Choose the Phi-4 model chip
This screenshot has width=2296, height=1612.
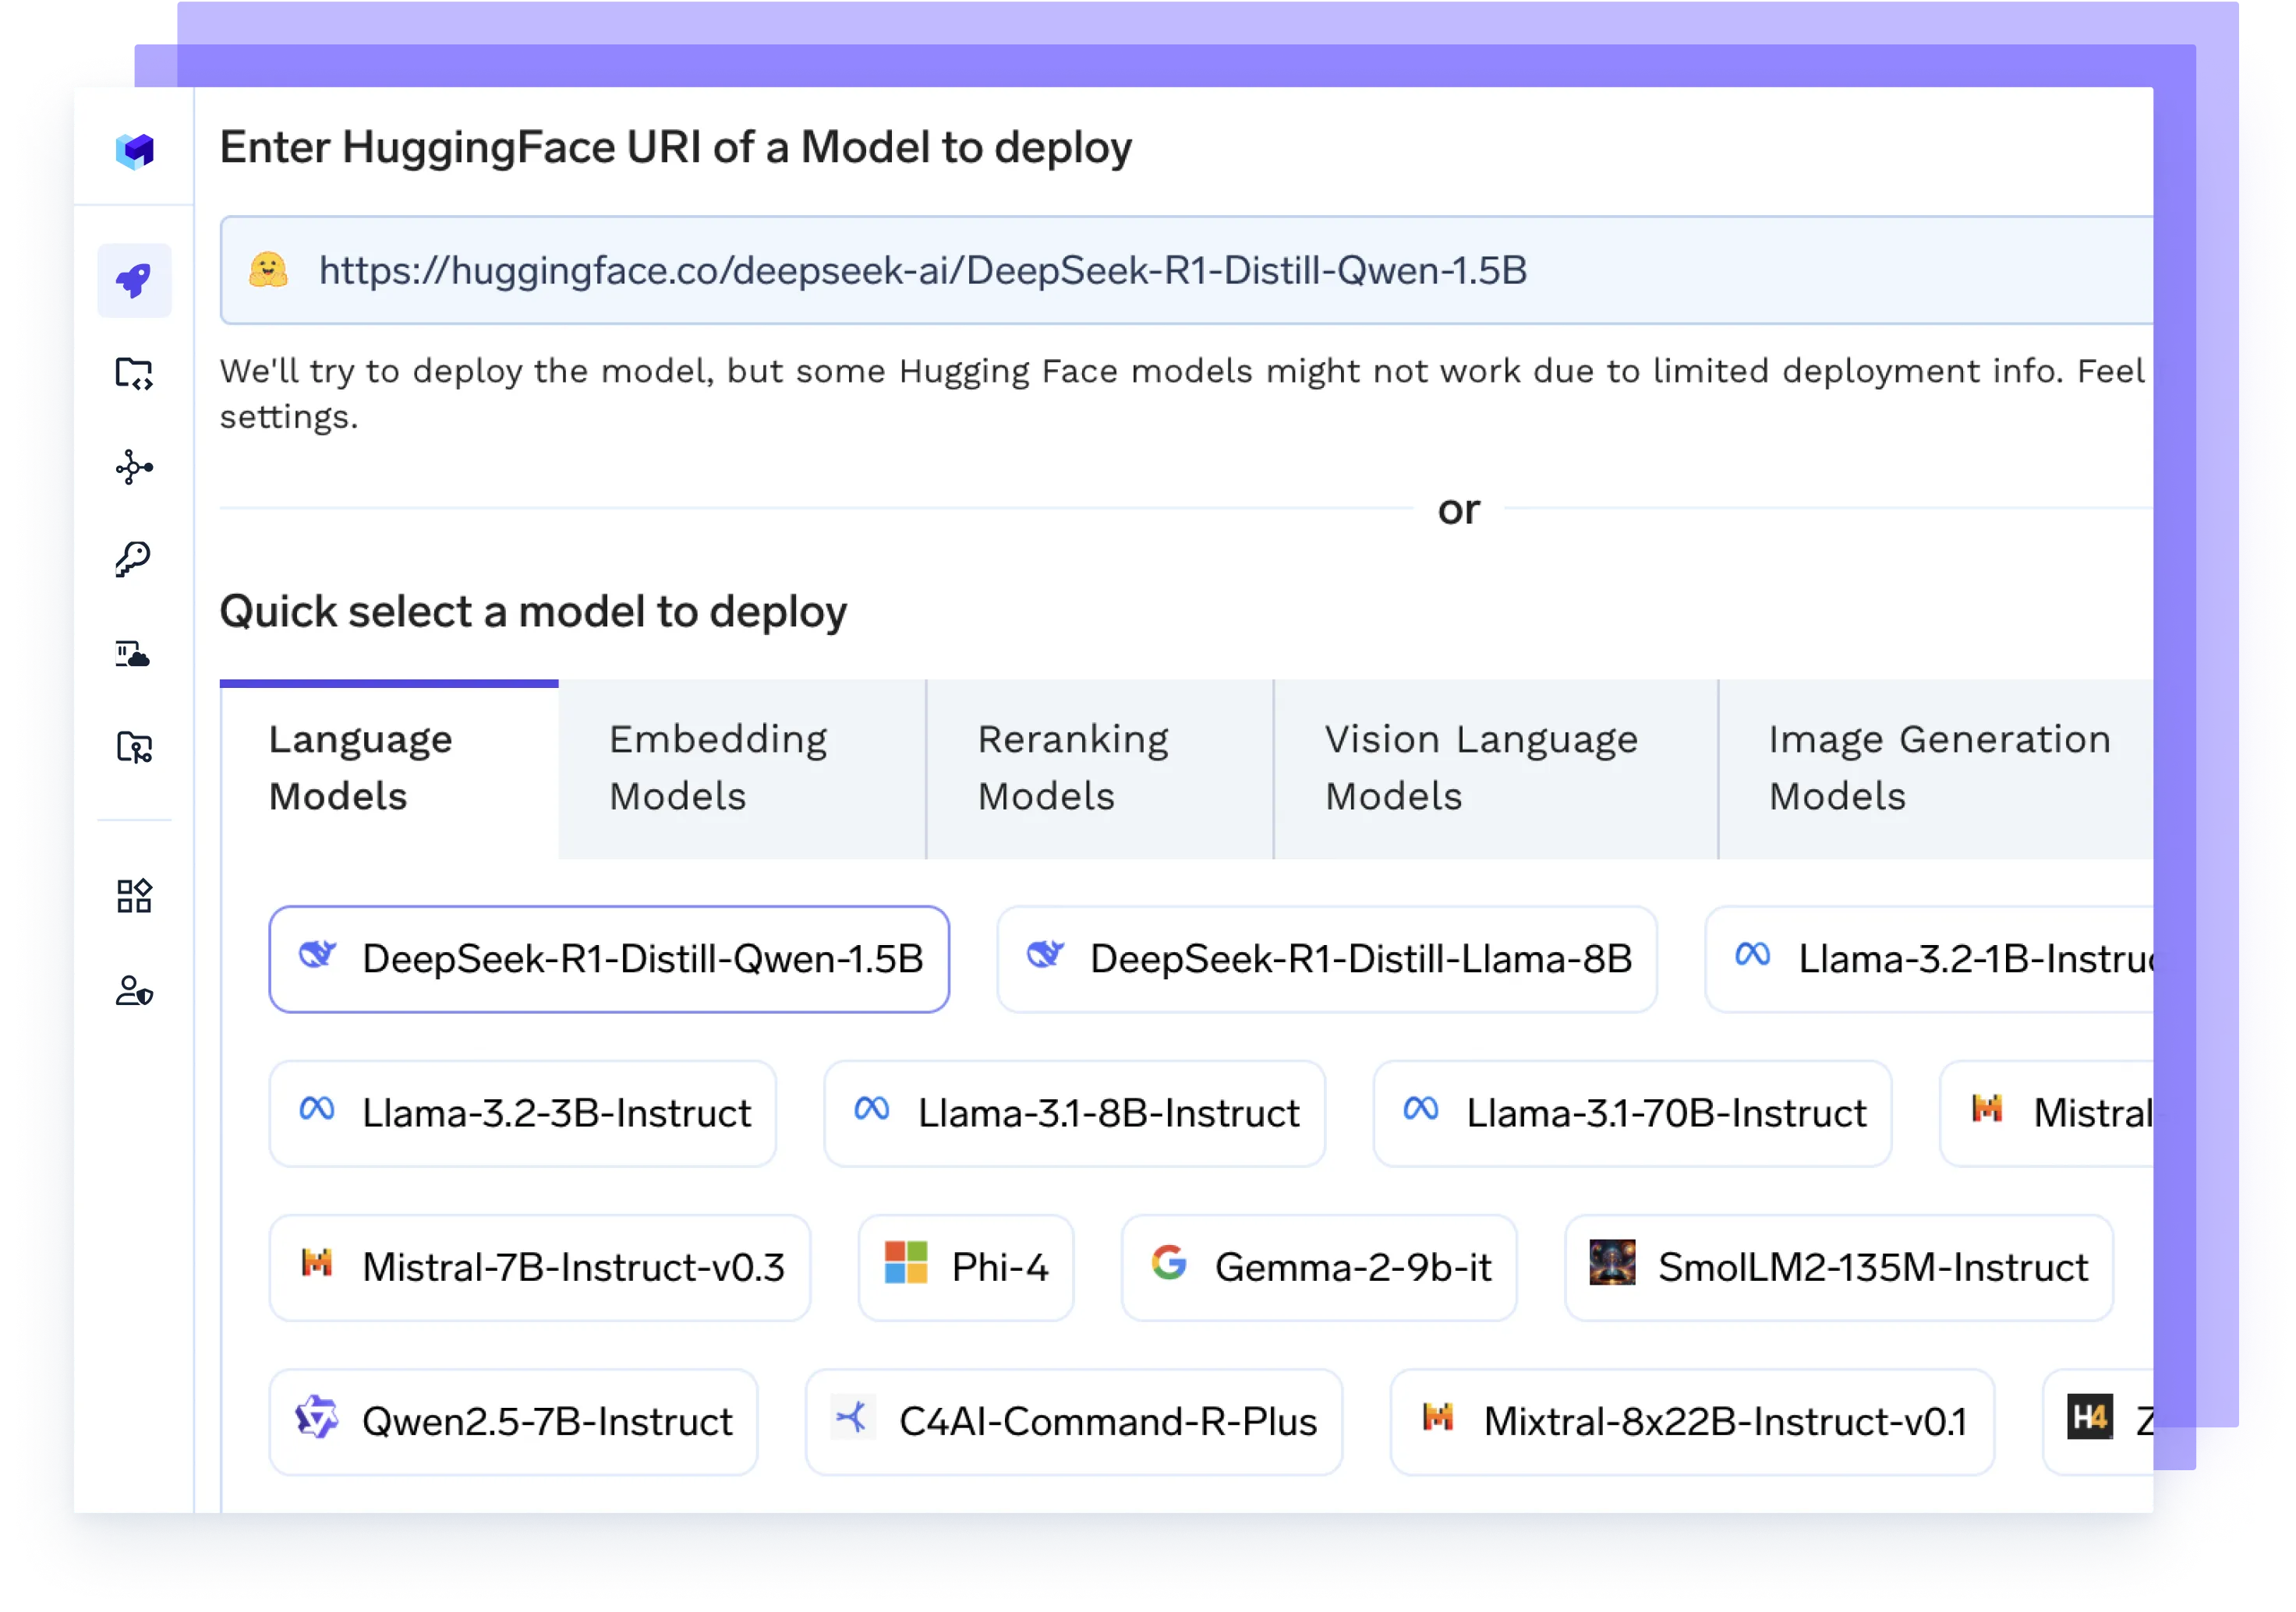pos(966,1267)
